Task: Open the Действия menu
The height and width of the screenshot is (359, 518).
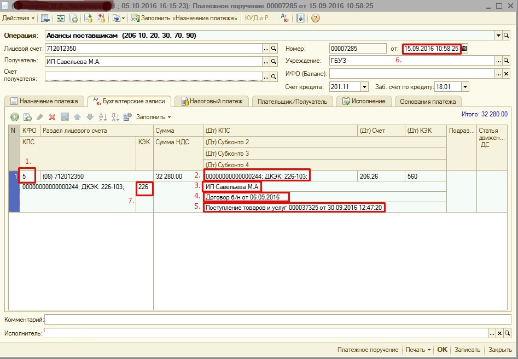Action: pyautogui.click(x=18, y=18)
